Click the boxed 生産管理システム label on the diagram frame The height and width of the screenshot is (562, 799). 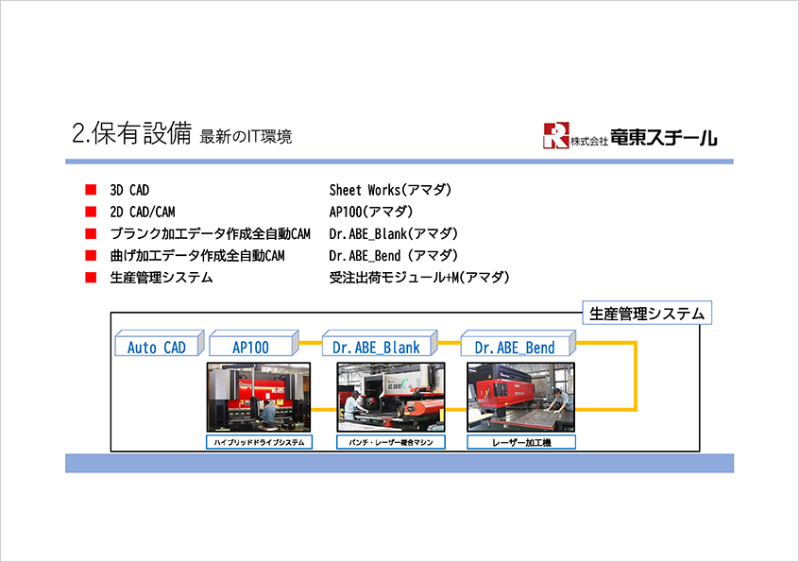[646, 314]
